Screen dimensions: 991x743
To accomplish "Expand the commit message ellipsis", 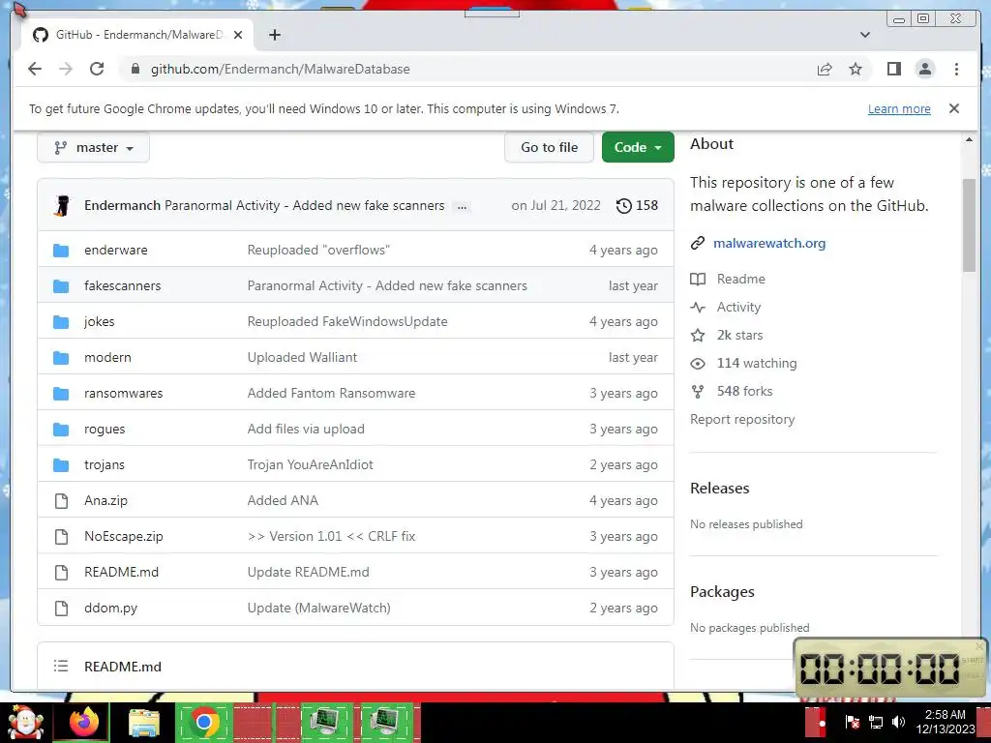I will tap(462, 206).
